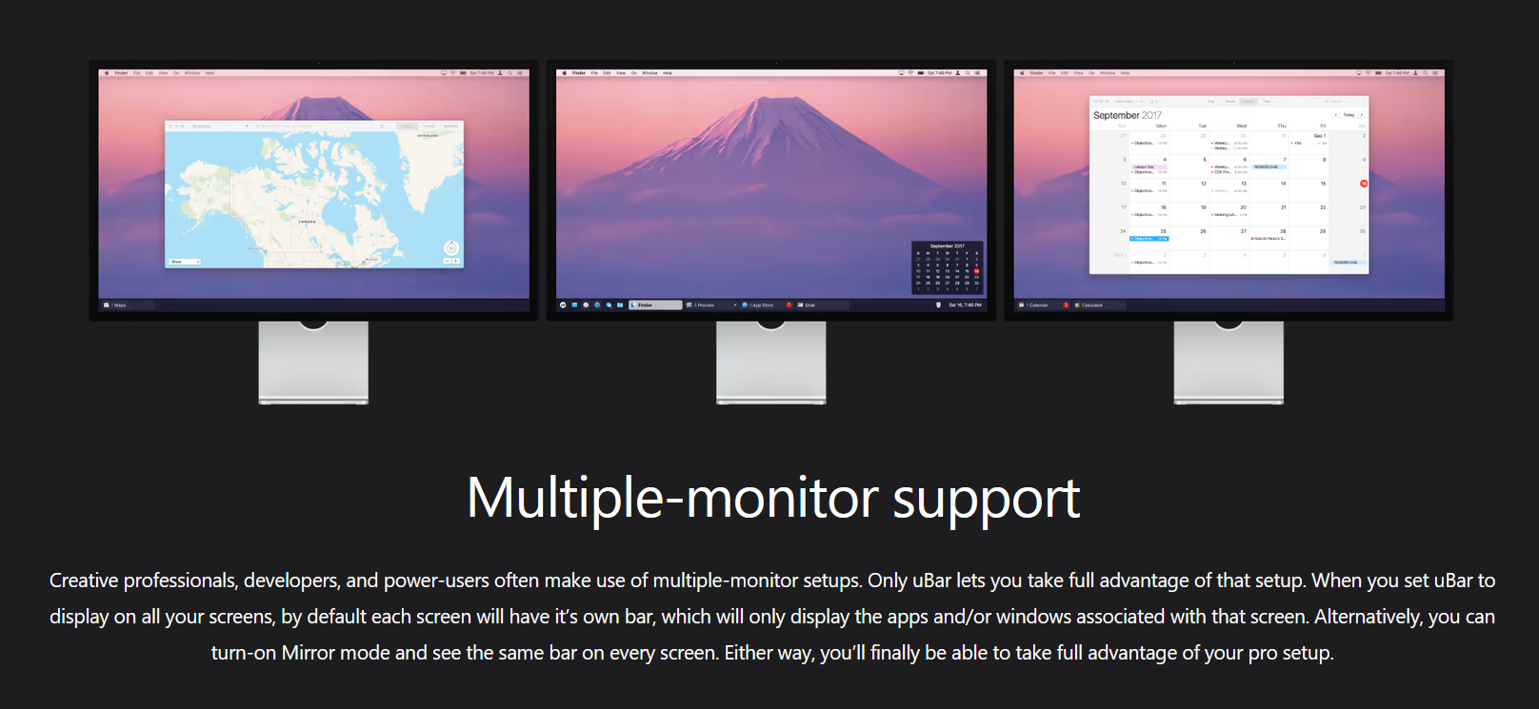This screenshot has height=709, width=1539.
Task: Select the Finder item in center uBar
Action: tap(655, 305)
